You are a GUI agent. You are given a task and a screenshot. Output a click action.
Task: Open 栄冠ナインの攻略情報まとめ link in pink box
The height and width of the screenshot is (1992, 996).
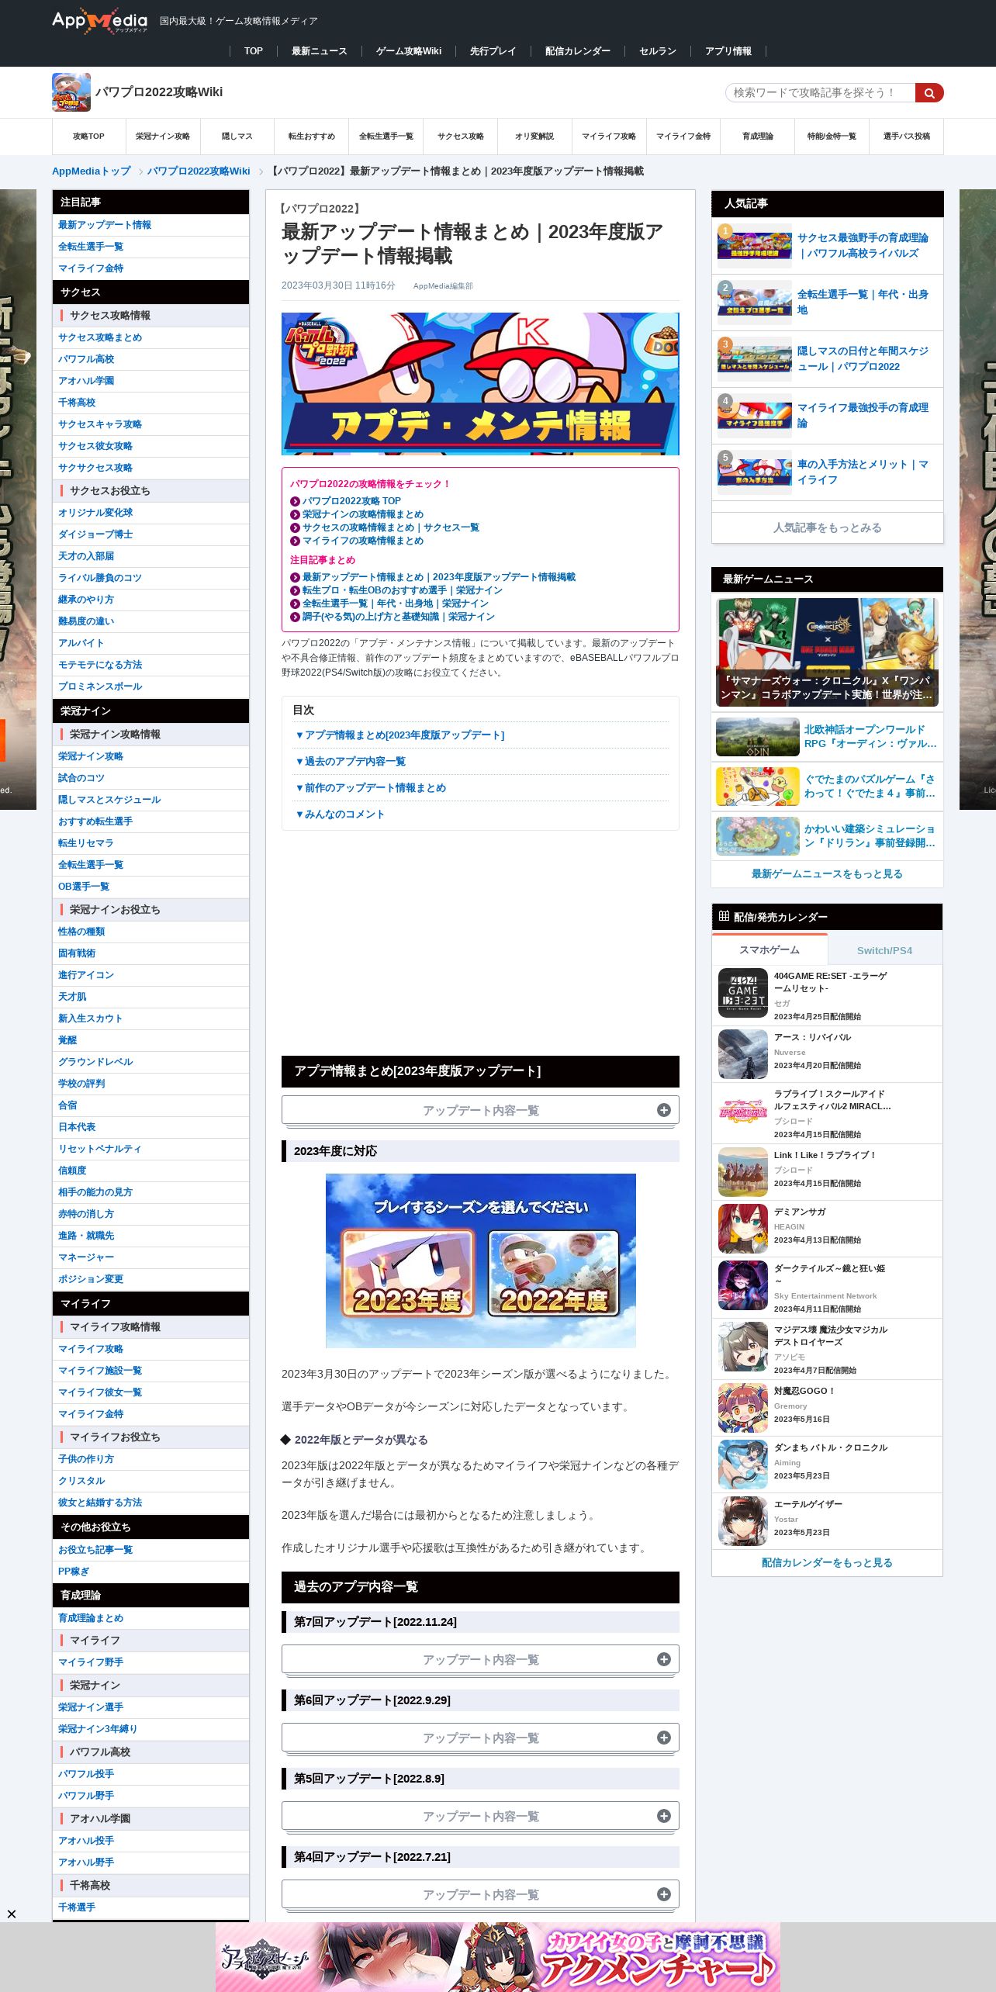tap(363, 514)
